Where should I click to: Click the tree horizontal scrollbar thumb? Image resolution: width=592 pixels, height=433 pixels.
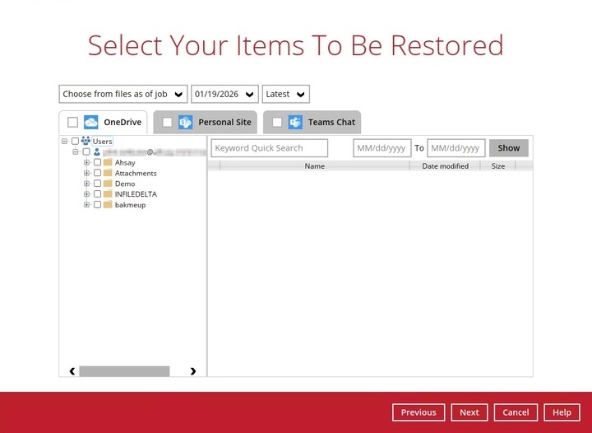pyautogui.click(x=124, y=371)
